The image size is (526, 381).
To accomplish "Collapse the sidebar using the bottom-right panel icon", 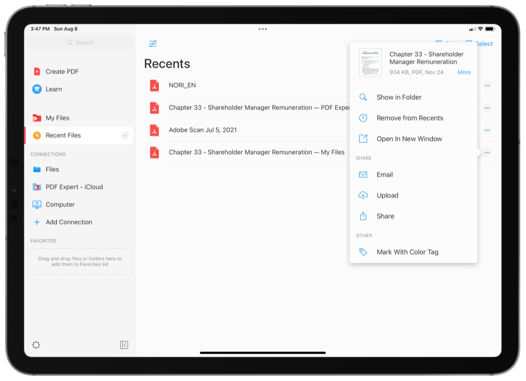I will 124,345.
